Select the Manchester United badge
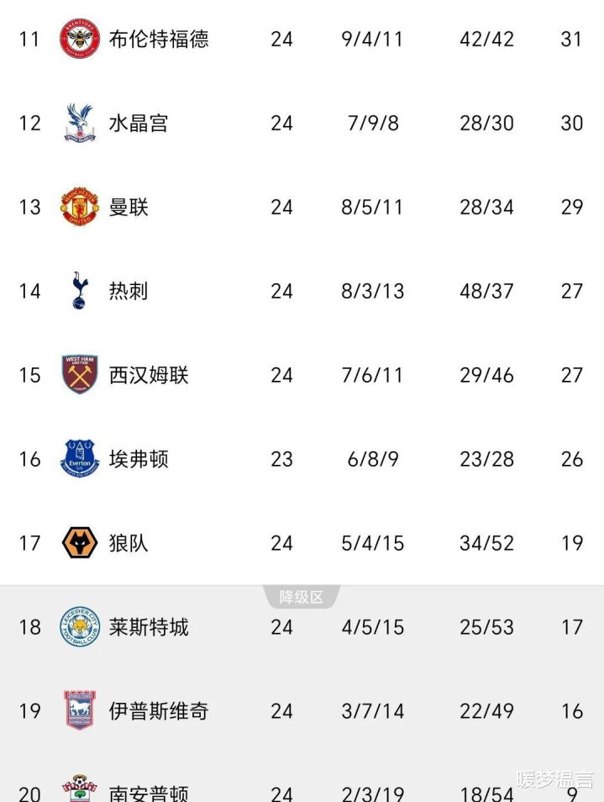 pyautogui.click(x=80, y=207)
